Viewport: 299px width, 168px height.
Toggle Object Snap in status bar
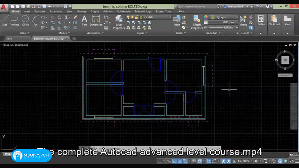point(185,161)
